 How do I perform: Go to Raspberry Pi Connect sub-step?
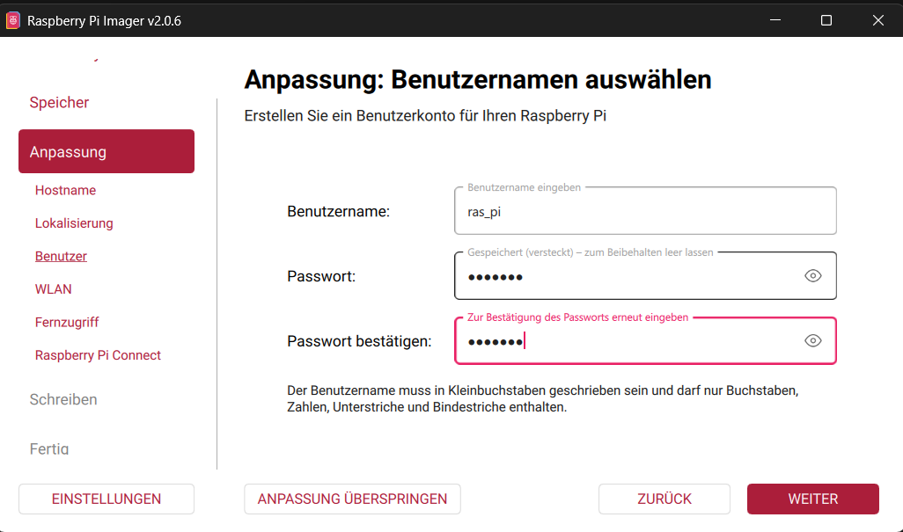pos(98,355)
